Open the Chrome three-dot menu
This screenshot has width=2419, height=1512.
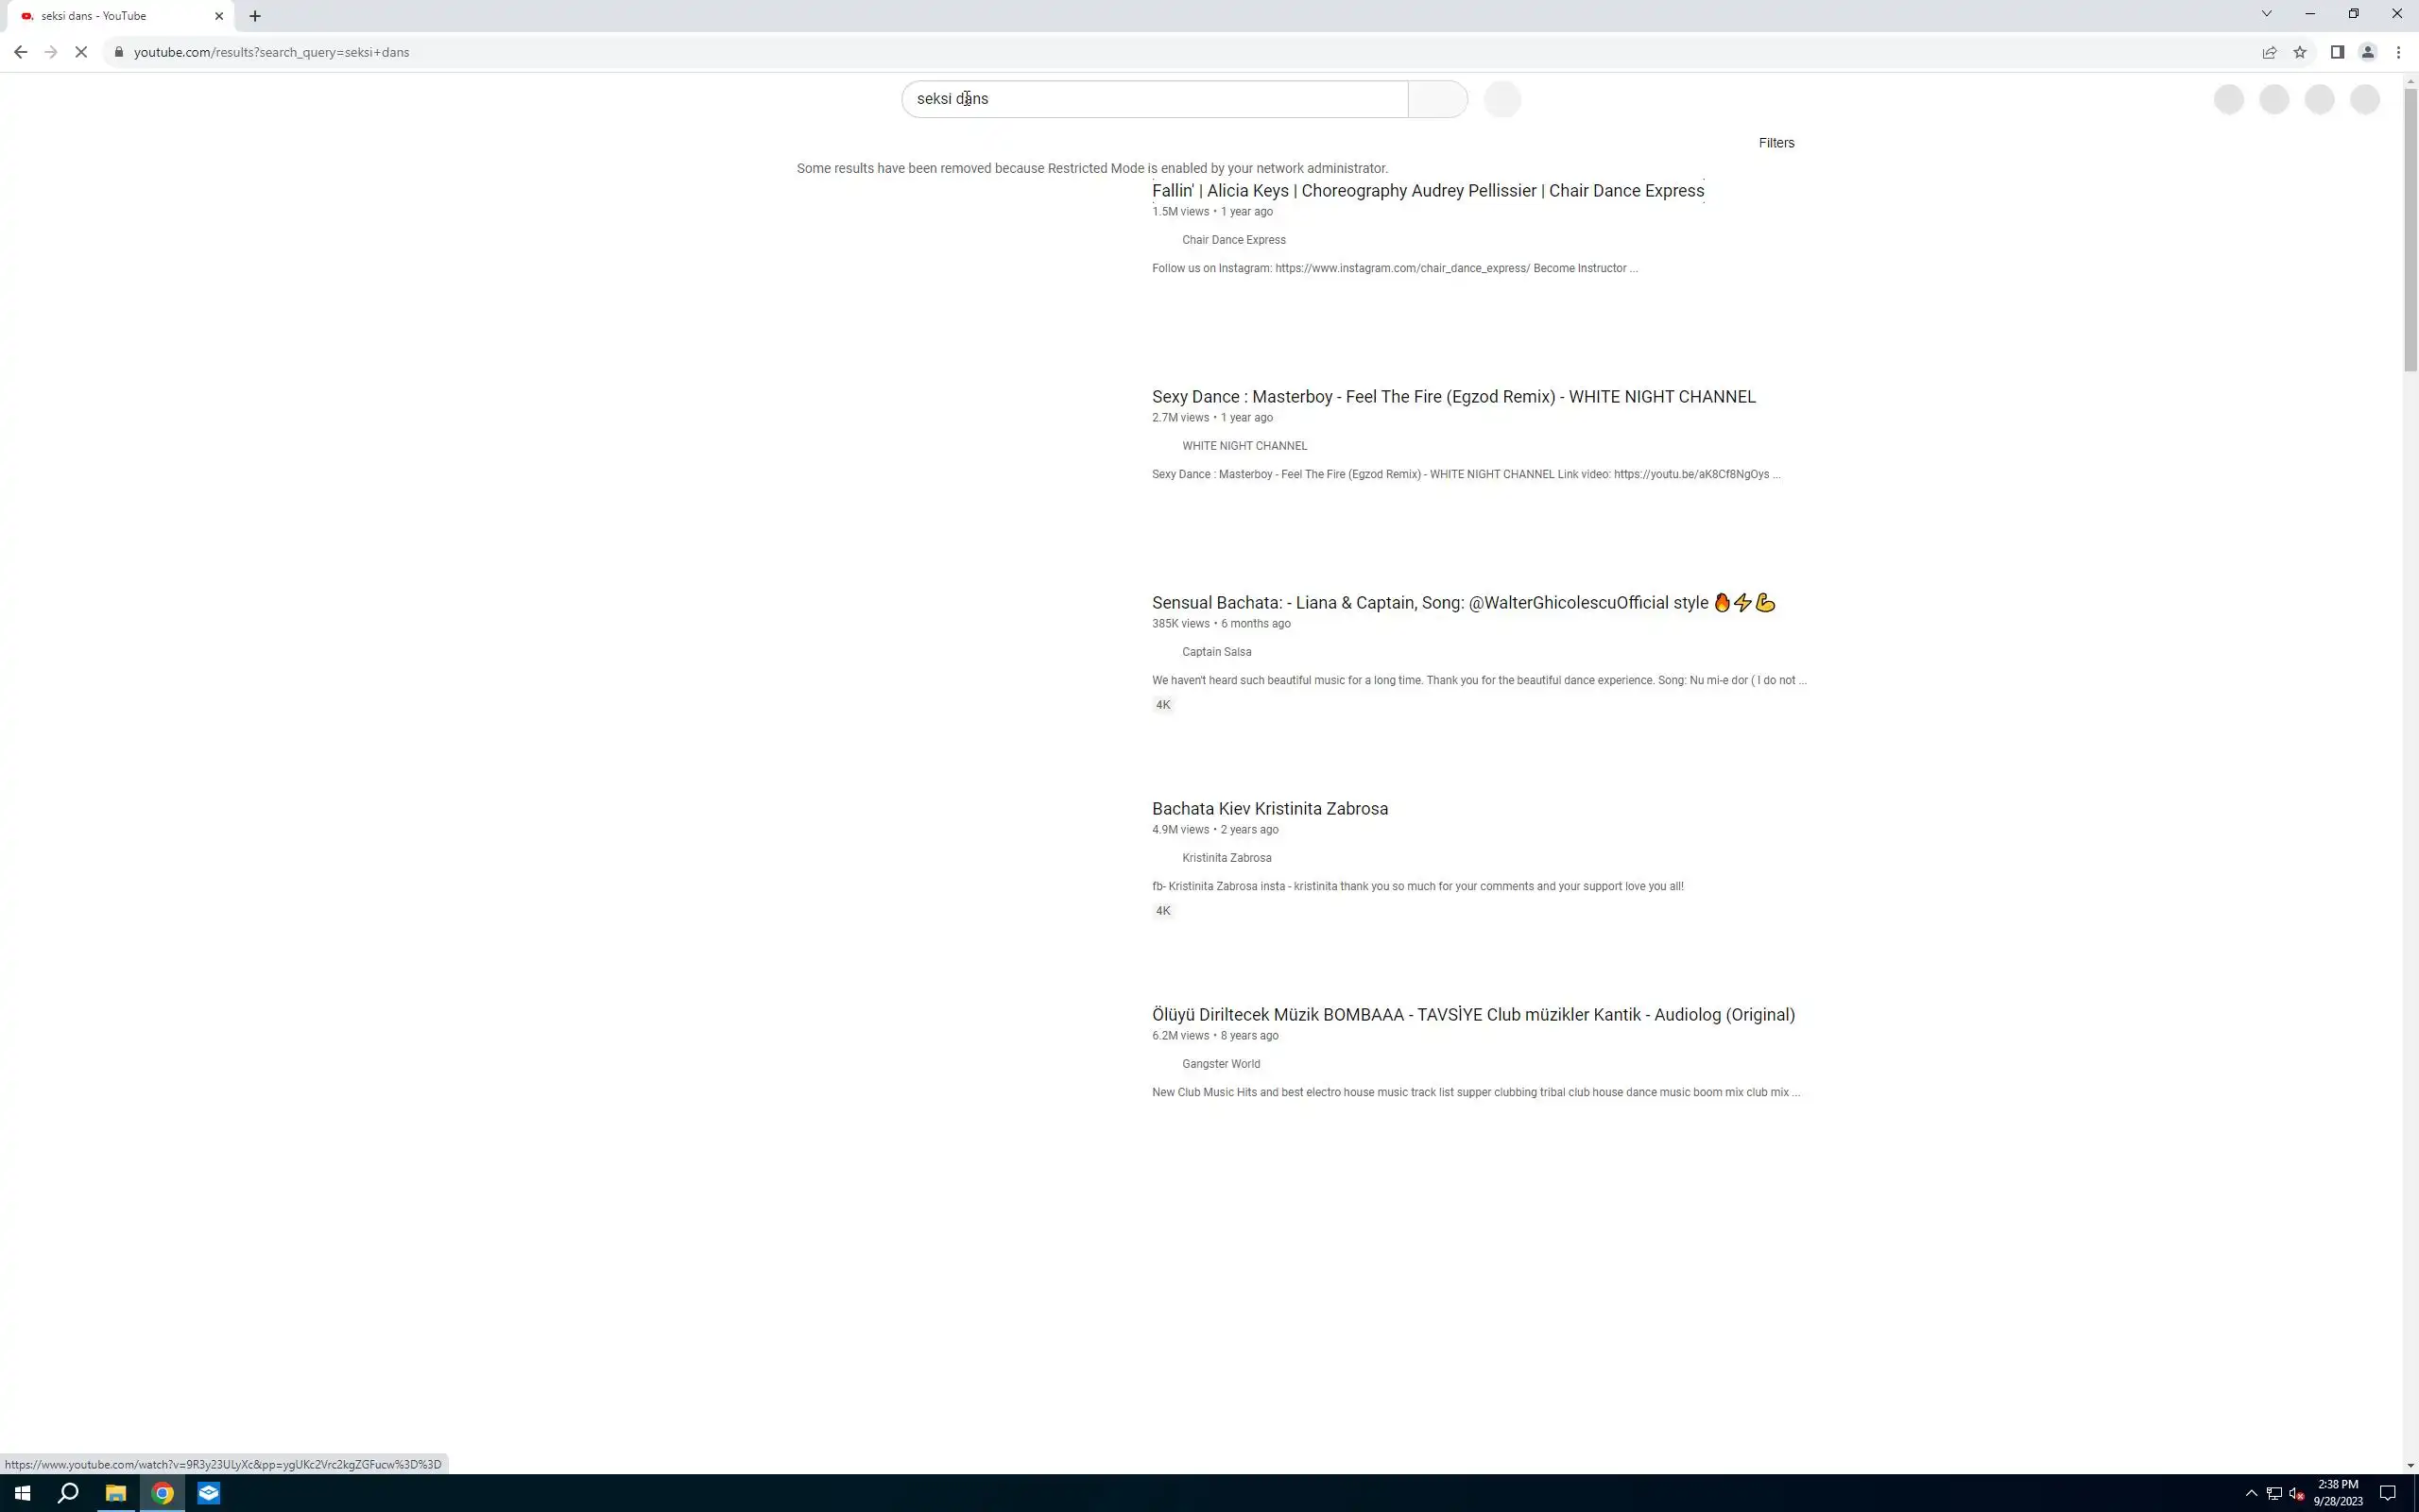pos(2398,52)
